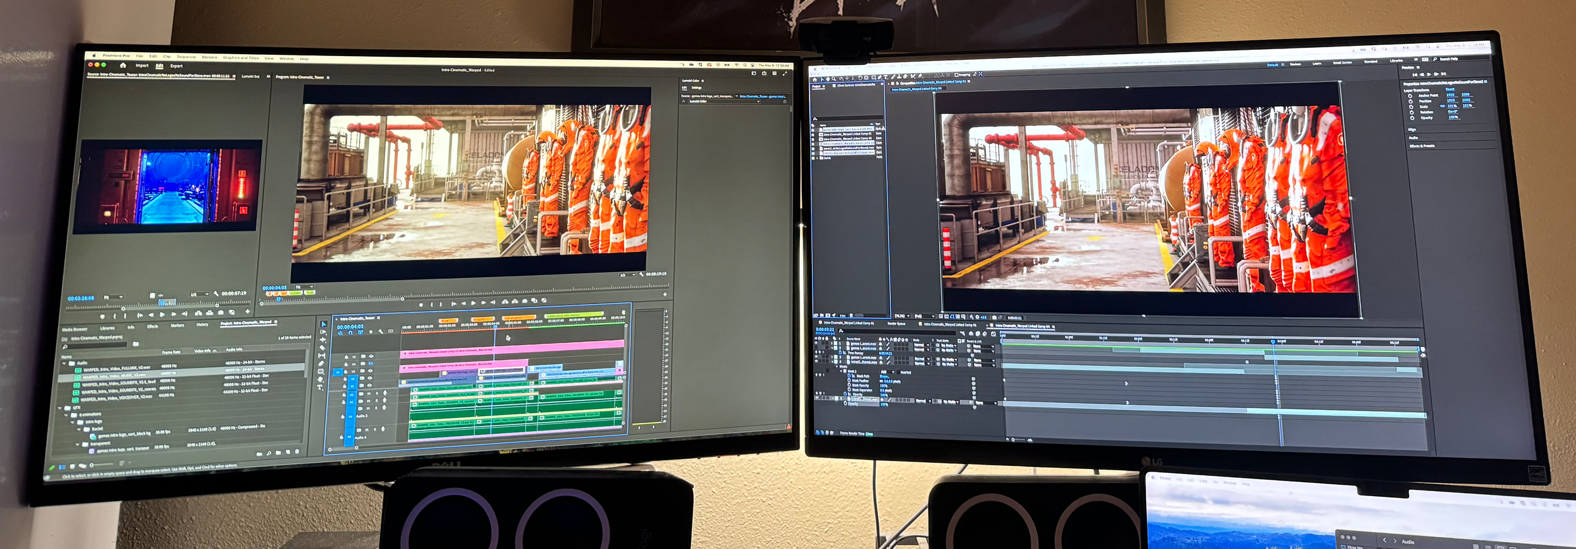Switch to History tab in Premiere
This screenshot has width=1576, height=549.
coord(202,324)
